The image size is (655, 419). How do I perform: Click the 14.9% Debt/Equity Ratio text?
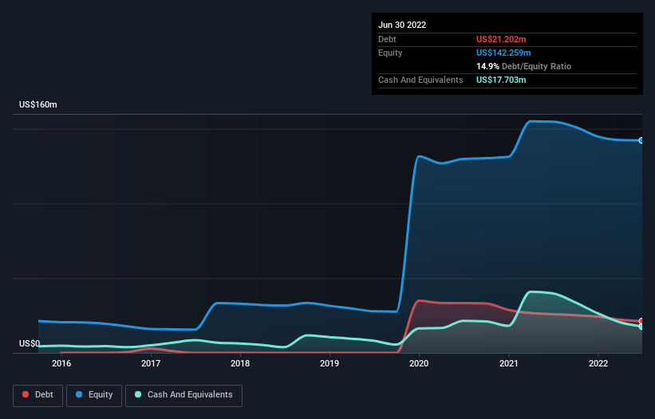pyautogui.click(x=523, y=66)
